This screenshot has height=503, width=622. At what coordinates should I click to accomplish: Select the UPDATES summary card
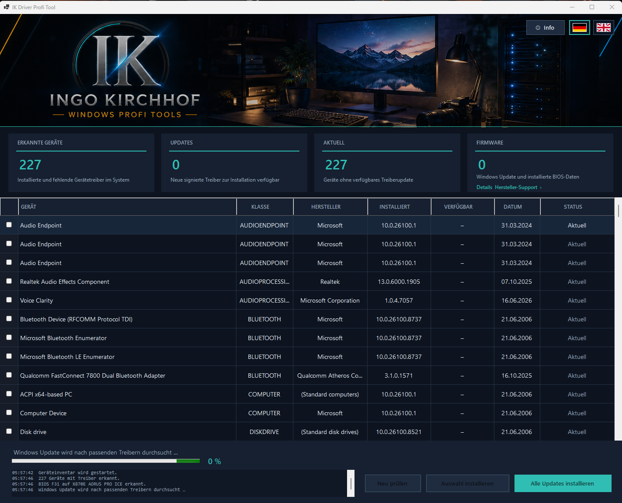234,163
